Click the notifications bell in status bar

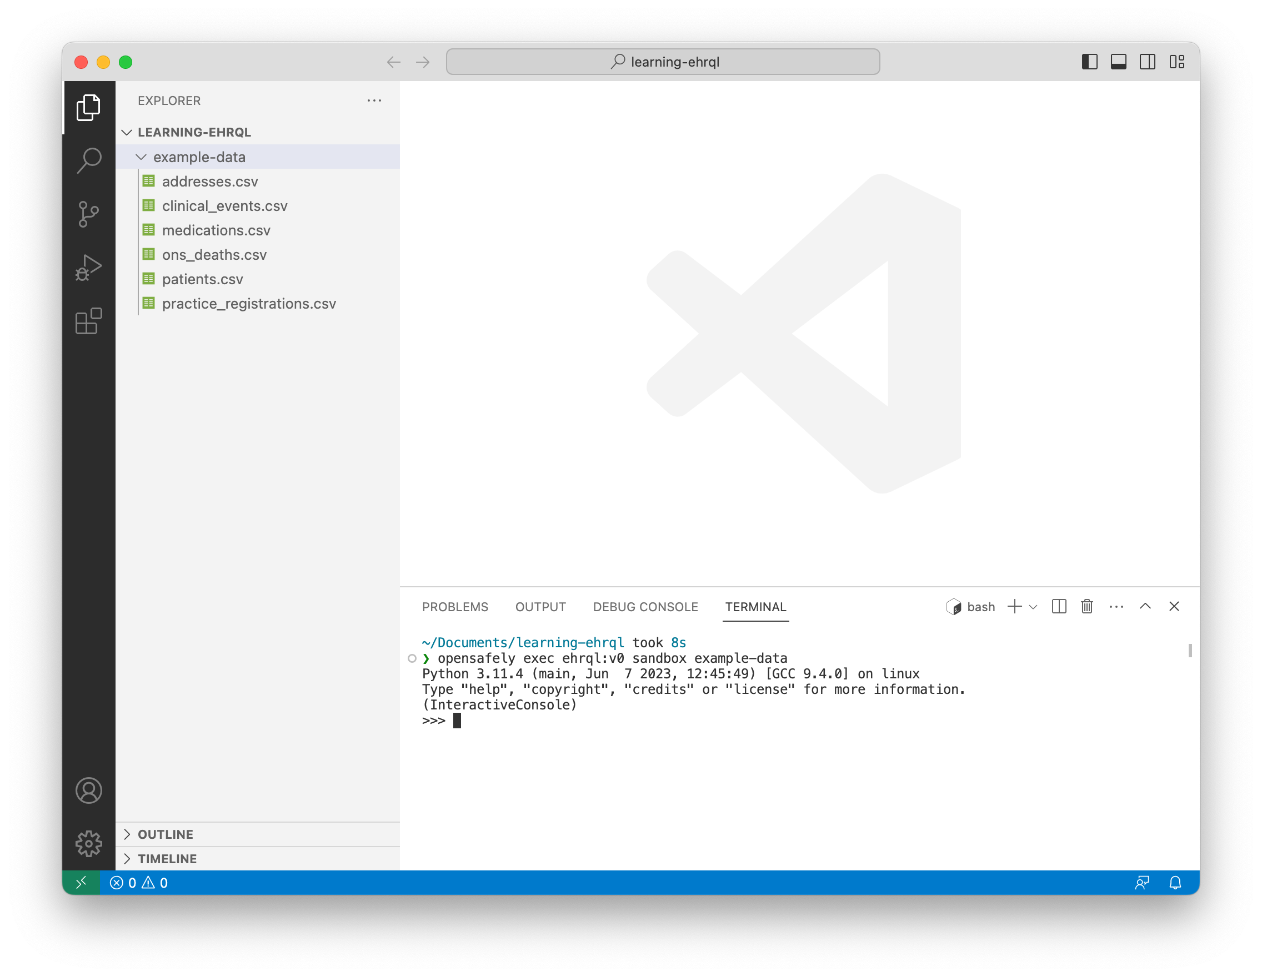click(1175, 882)
